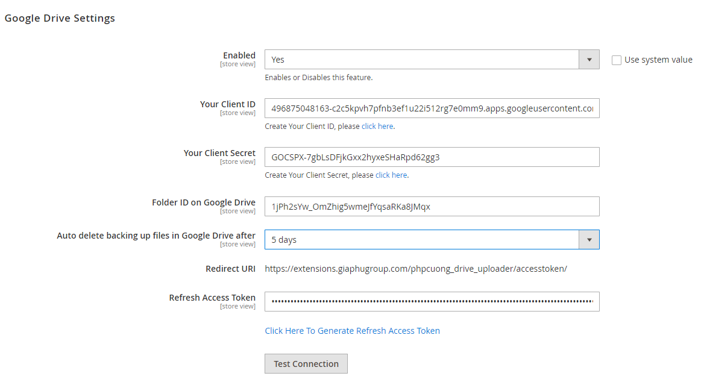
Task: Click the Your Client ID field label
Action: point(227,104)
